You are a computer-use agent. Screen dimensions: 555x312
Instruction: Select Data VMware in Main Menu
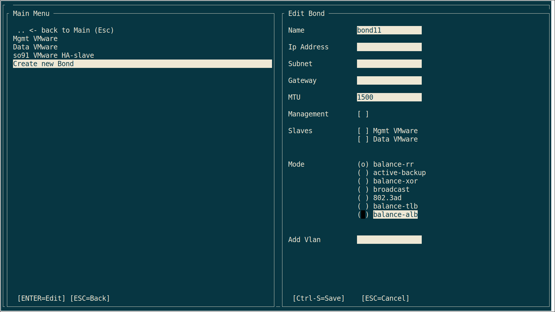[35, 47]
